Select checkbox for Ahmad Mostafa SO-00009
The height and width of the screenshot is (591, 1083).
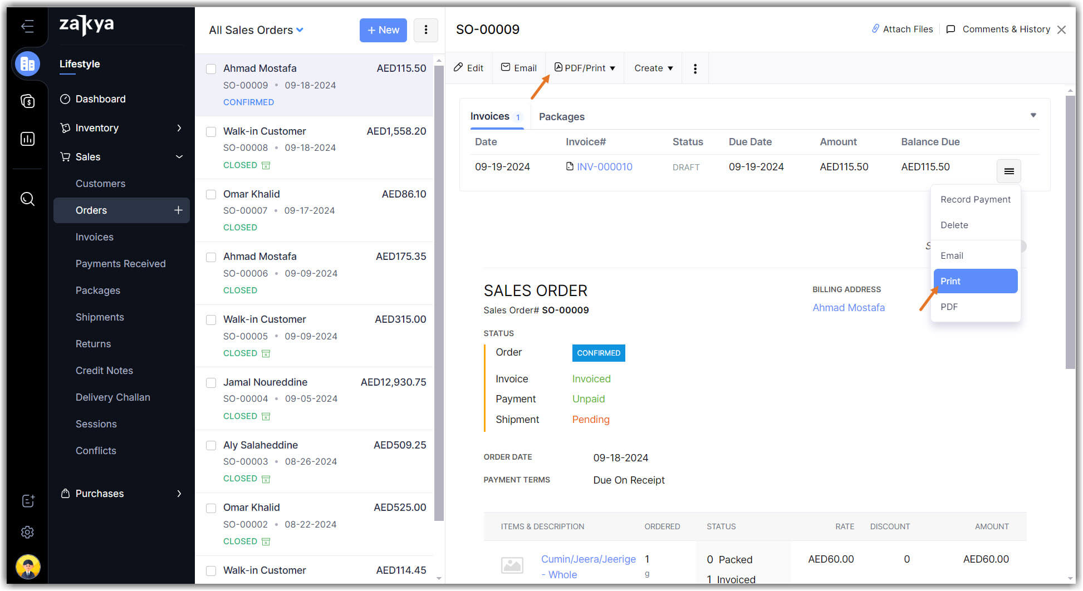(211, 69)
